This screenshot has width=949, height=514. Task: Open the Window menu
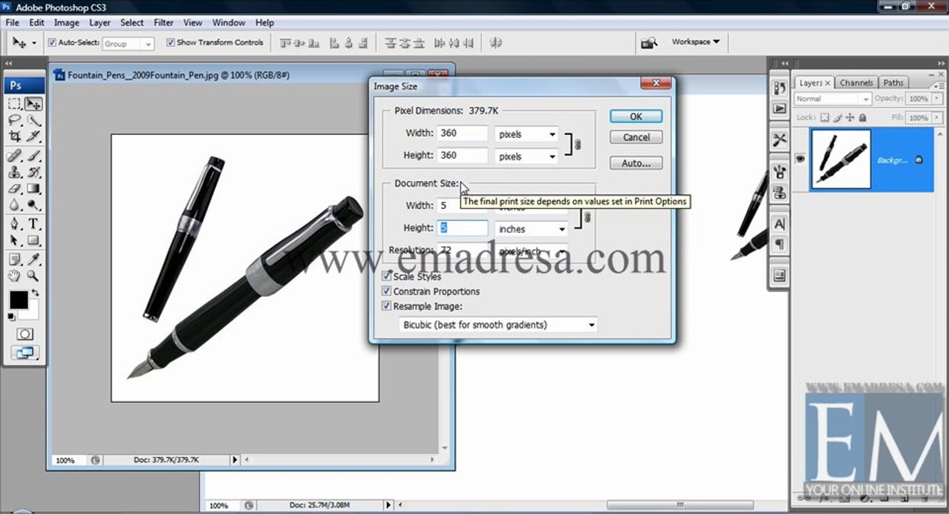229,23
